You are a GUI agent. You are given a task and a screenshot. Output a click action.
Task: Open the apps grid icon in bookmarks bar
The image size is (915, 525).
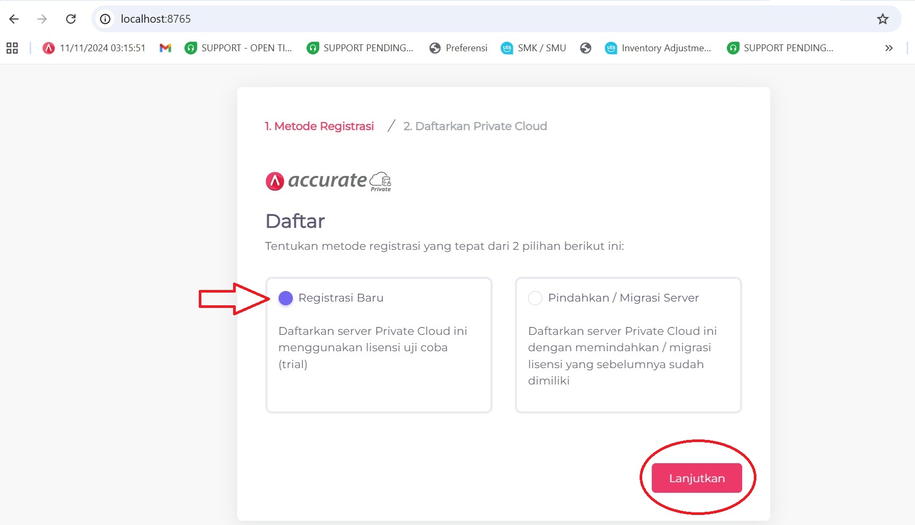point(12,48)
